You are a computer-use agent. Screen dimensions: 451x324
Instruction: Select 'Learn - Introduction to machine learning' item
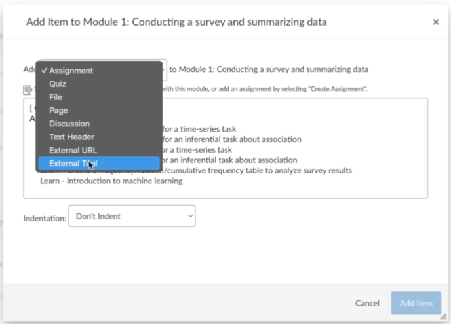click(x=111, y=181)
